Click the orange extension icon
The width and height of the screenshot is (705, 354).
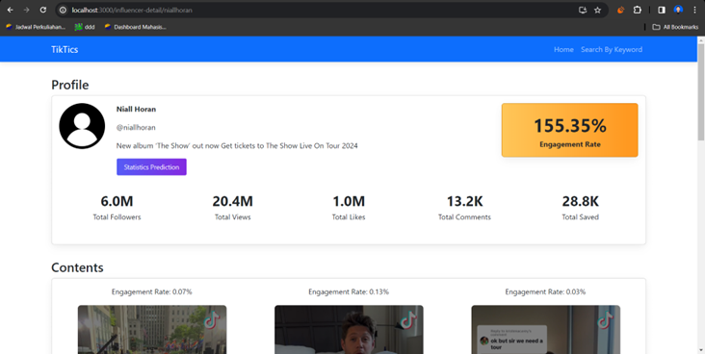click(621, 10)
